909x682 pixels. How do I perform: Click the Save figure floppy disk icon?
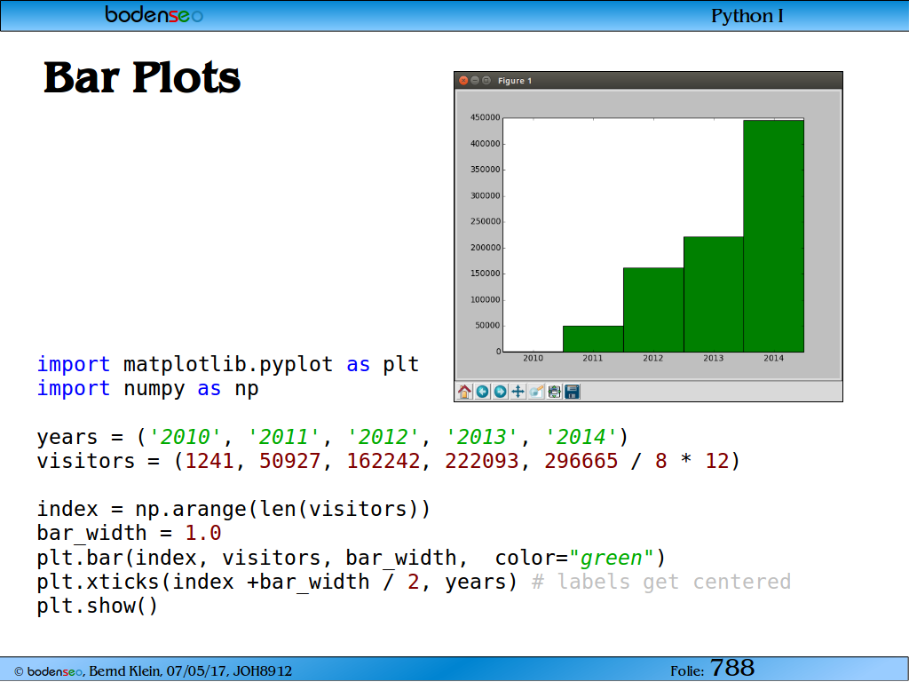point(573,392)
